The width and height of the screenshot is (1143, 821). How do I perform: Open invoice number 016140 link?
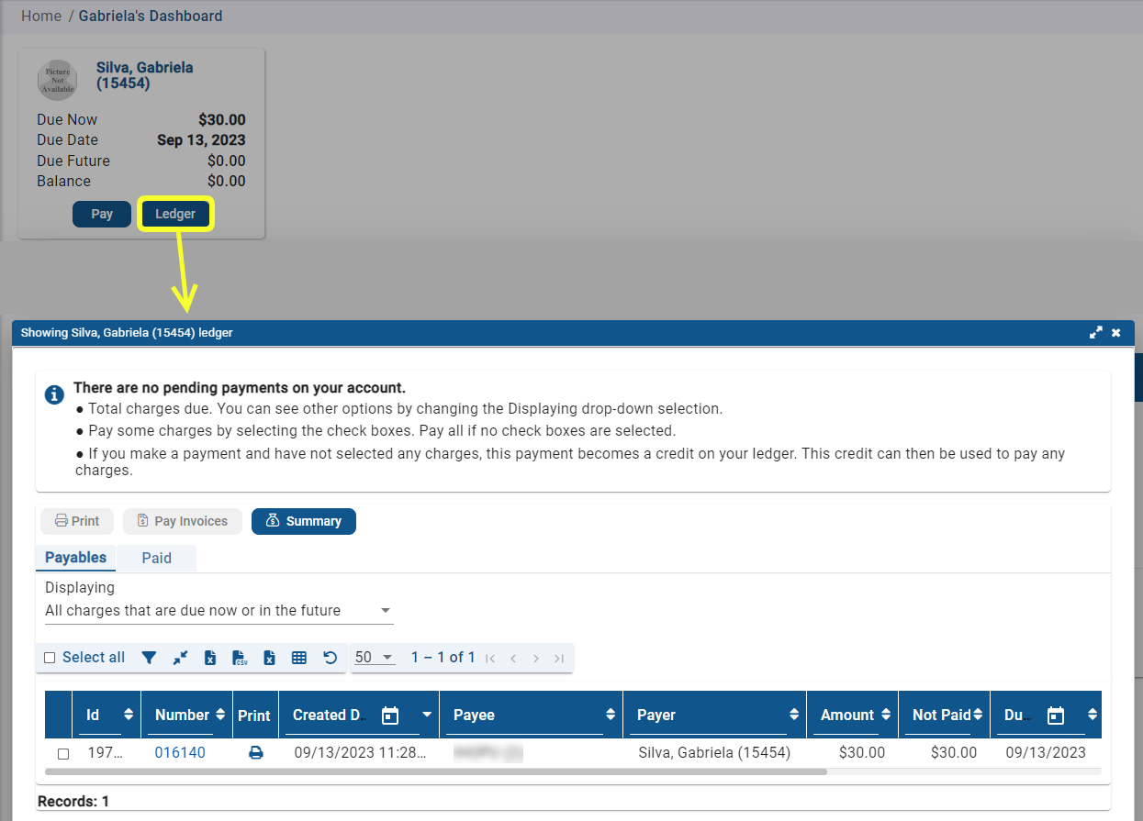(x=180, y=753)
